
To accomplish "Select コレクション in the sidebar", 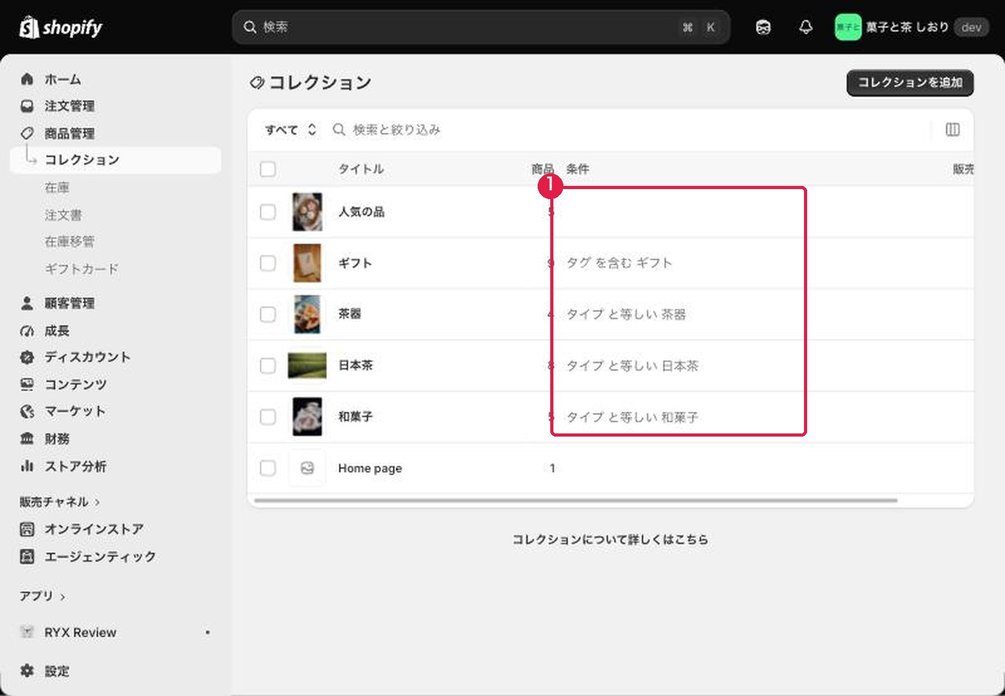I will point(116,160).
